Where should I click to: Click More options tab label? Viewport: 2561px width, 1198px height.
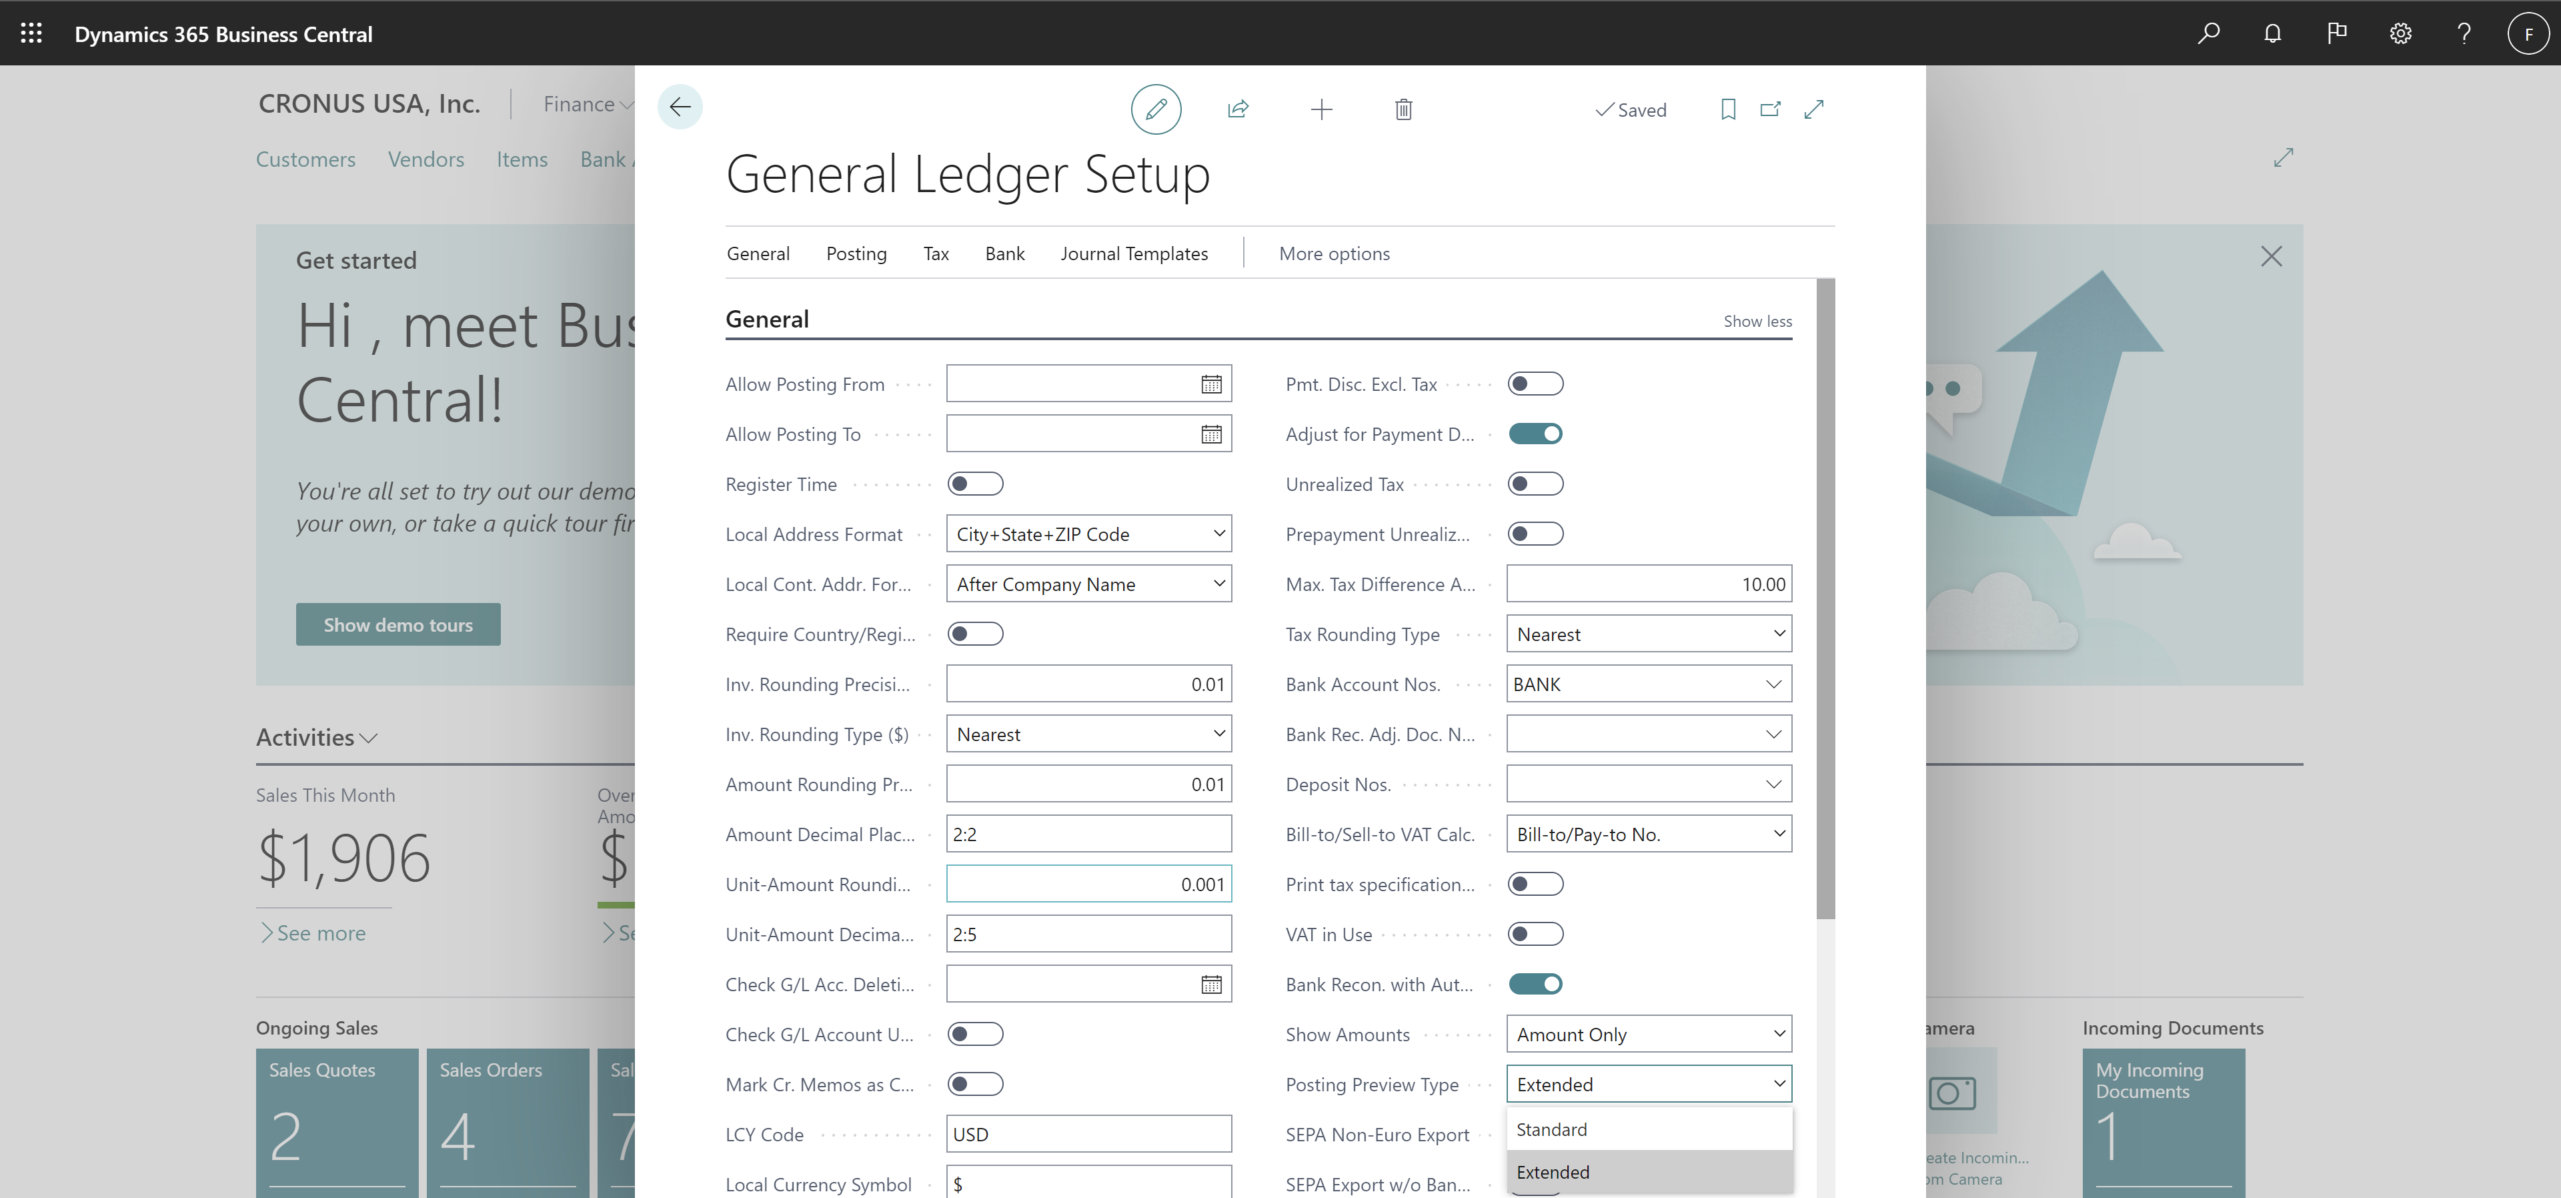click(x=1335, y=251)
